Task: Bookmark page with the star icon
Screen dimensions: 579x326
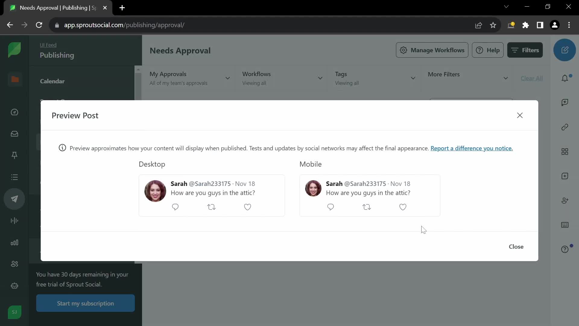Action: coord(493,25)
